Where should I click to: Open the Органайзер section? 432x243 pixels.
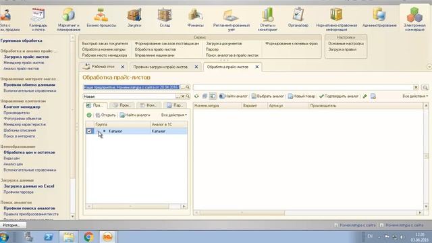pos(298,18)
